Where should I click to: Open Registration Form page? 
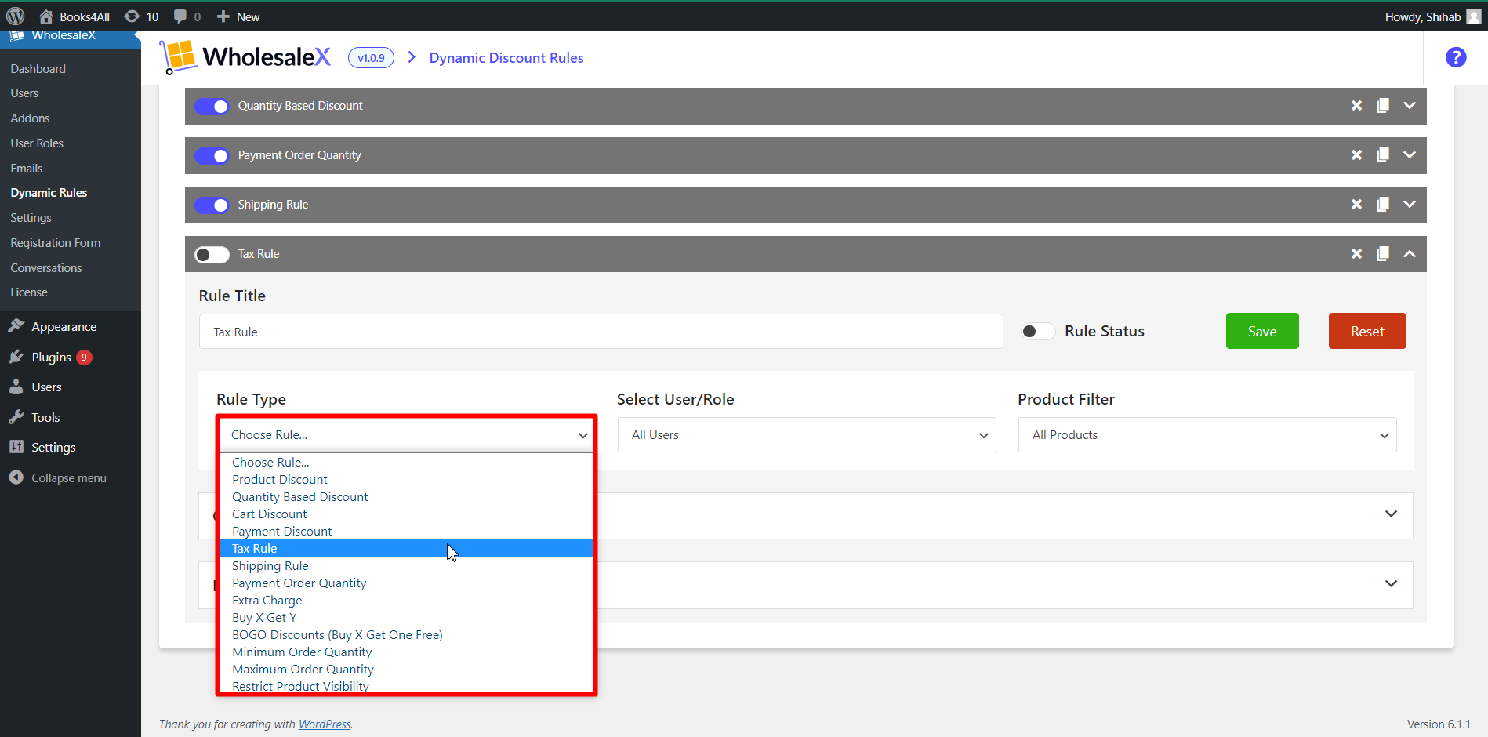[56, 243]
